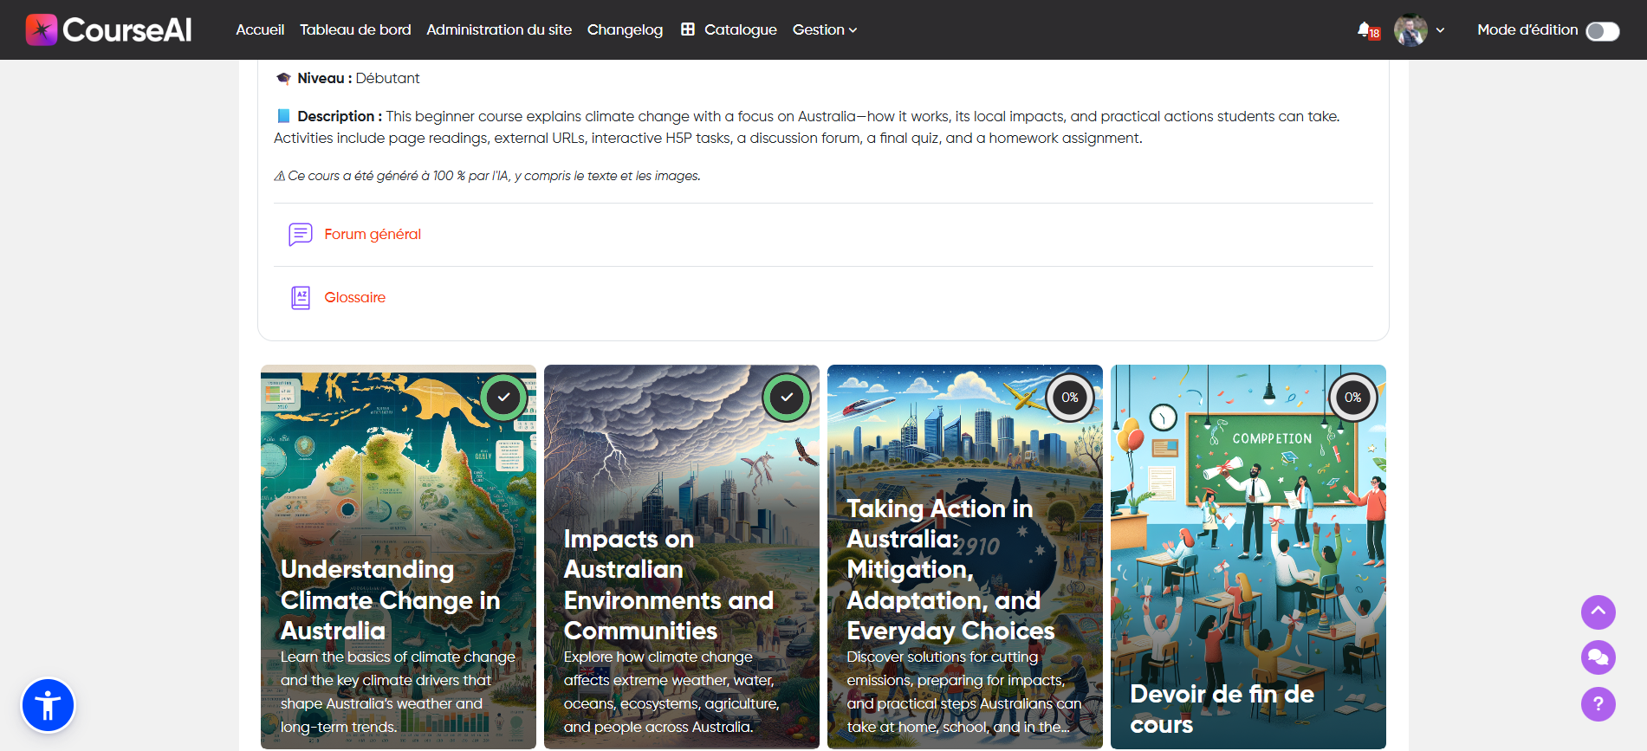
Task: Open the Devoir de fin de cours card
Action: (1248, 556)
